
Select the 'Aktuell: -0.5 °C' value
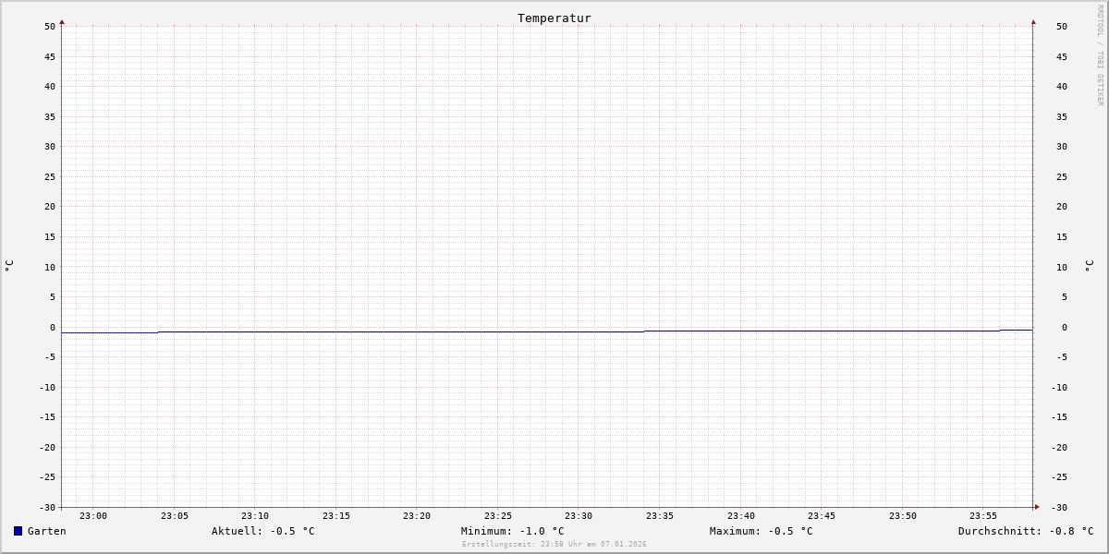pos(263,531)
